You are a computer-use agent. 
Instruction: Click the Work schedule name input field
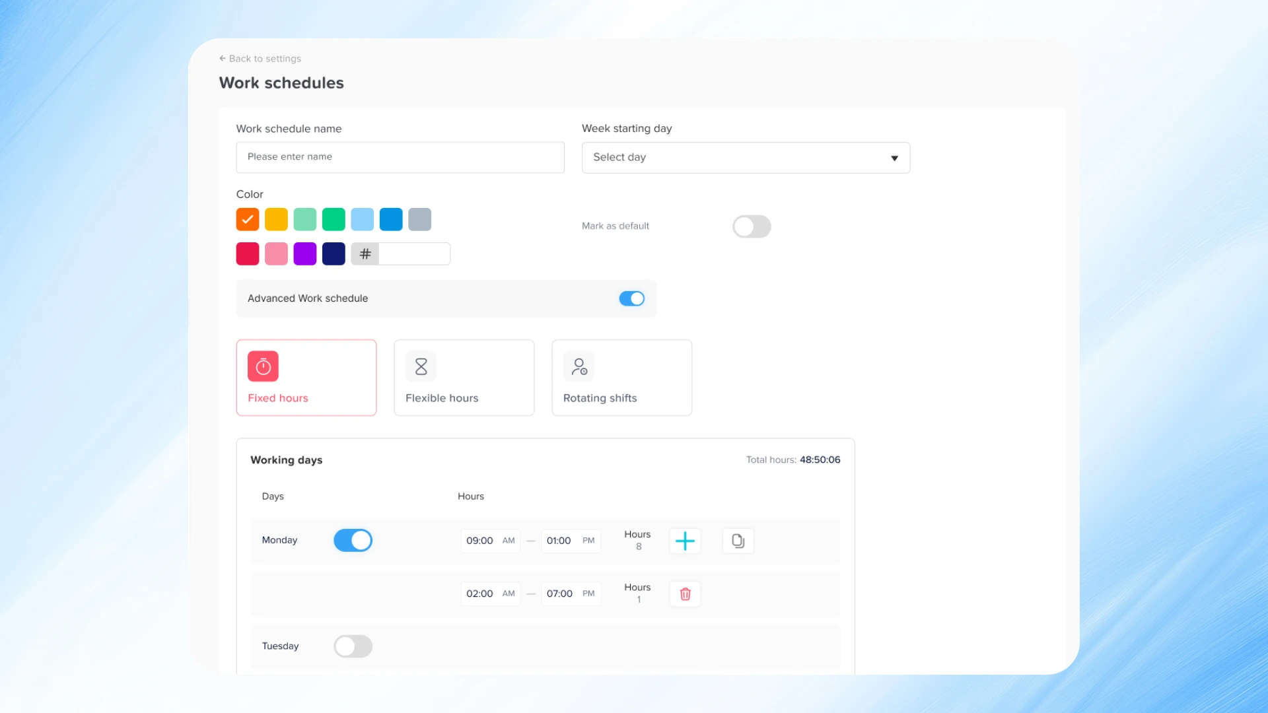pos(400,157)
